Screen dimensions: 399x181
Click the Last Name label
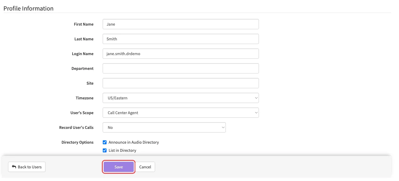click(84, 39)
